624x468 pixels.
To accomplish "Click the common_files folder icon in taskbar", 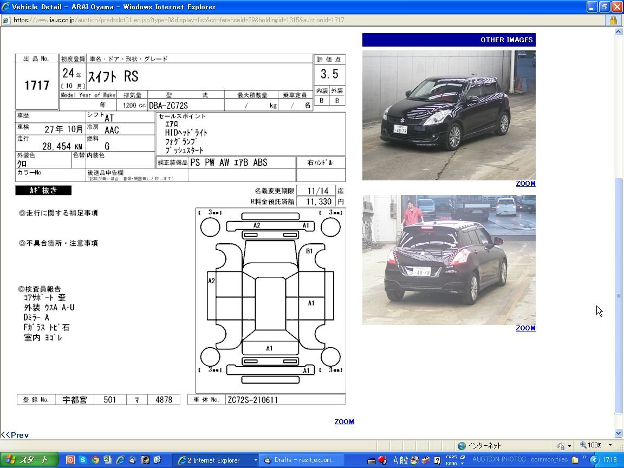I will [x=575, y=460].
